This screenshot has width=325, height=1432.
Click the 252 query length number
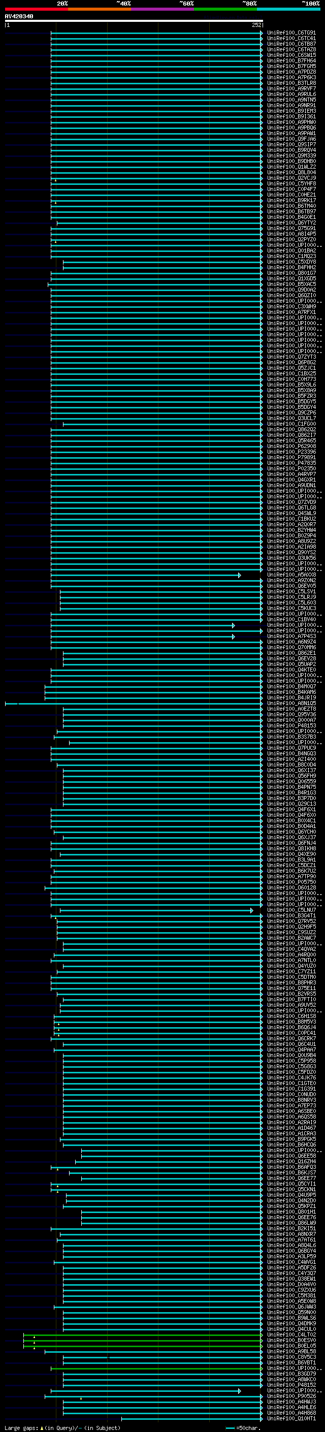click(x=256, y=25)
